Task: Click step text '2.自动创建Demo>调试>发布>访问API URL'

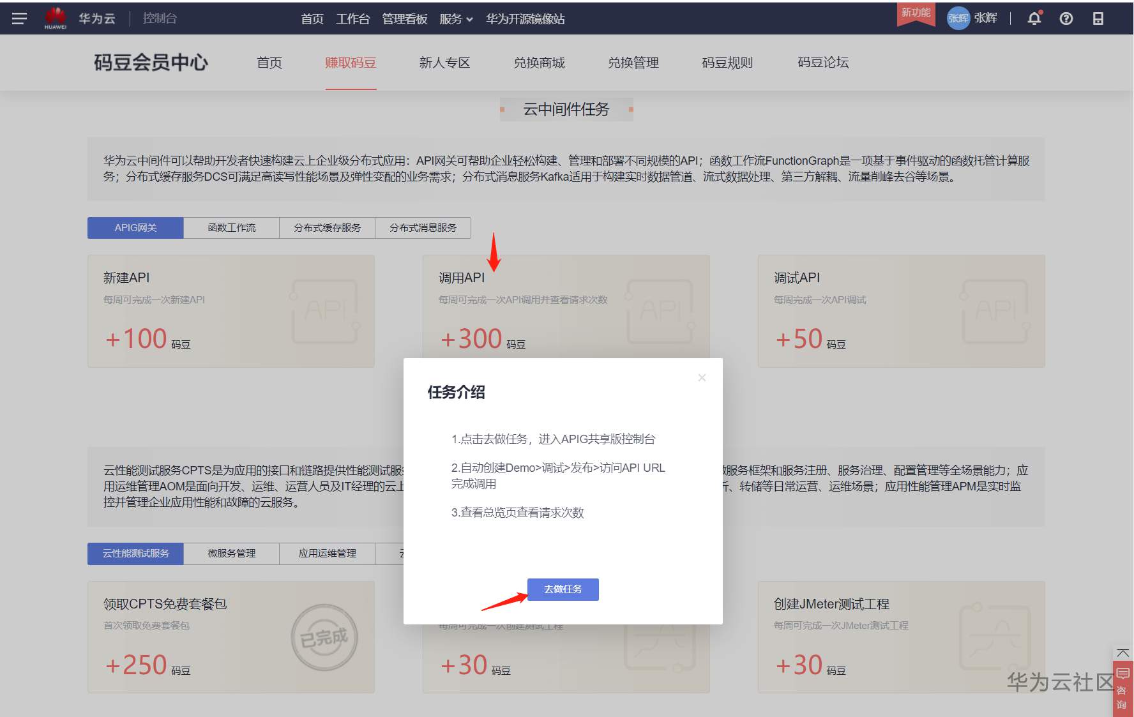Action: [558, 467]
